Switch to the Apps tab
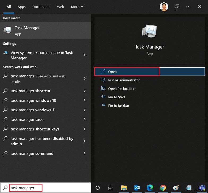This screenshot has height=193, width=208. coord(21,7)
